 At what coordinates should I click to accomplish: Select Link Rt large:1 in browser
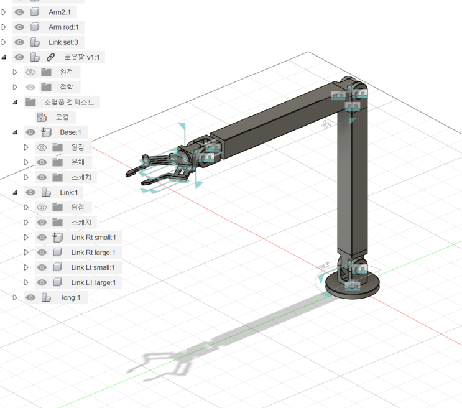pyautogui.click(x=93, y=253)
